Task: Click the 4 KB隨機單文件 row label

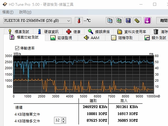Action: [x=27, y=114]
